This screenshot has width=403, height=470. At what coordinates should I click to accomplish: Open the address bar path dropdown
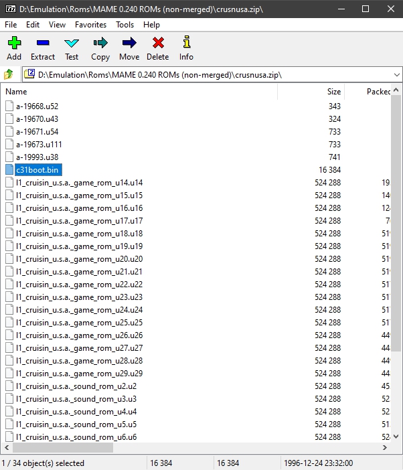click(x=397, y=74)
